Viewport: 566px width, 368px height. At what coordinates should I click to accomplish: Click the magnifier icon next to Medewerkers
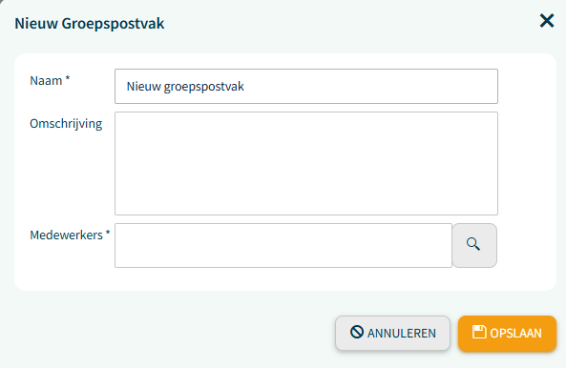coord(472,244)
